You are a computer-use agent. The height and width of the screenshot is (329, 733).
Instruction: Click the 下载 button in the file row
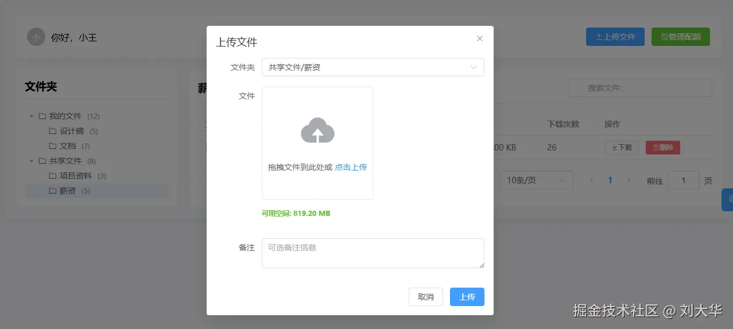622,148
